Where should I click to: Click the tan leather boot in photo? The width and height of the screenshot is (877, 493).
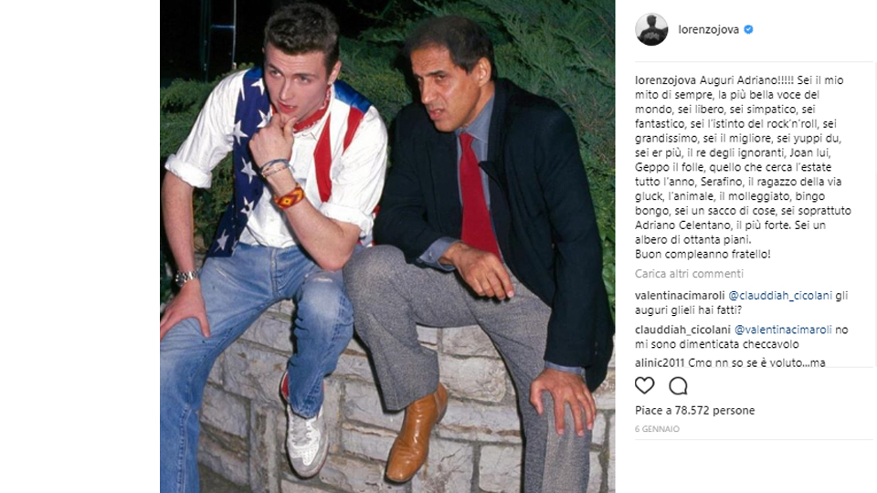[x=417, y=433]
